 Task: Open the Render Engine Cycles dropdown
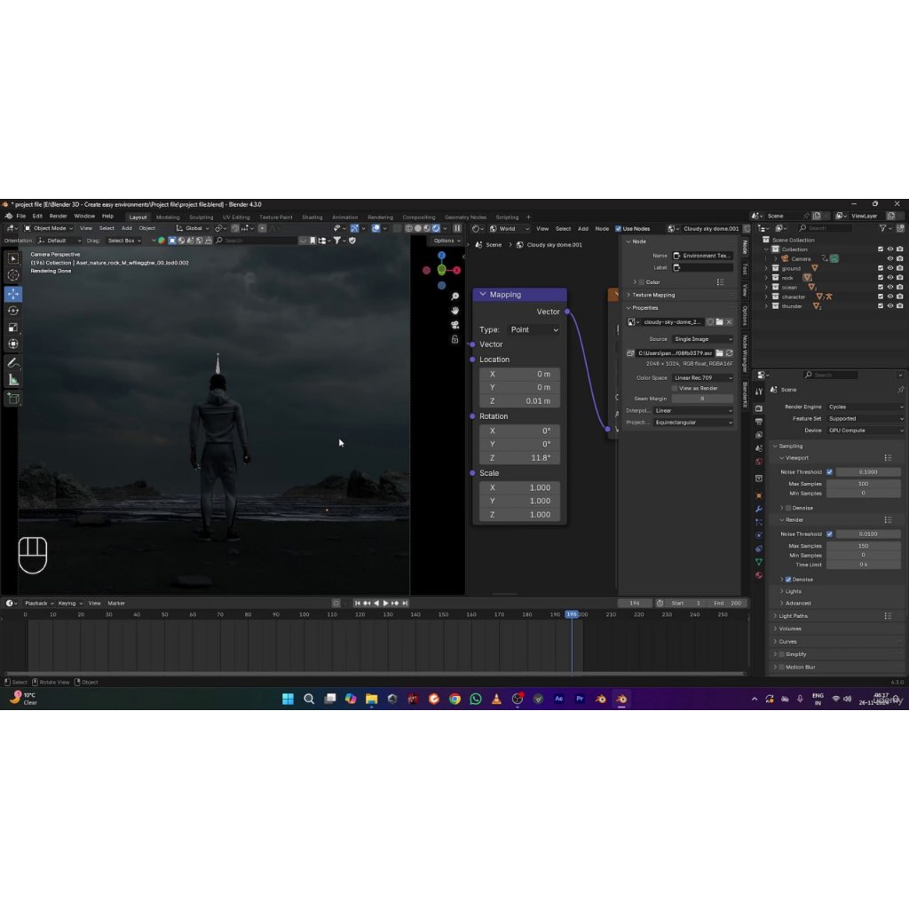865,407
